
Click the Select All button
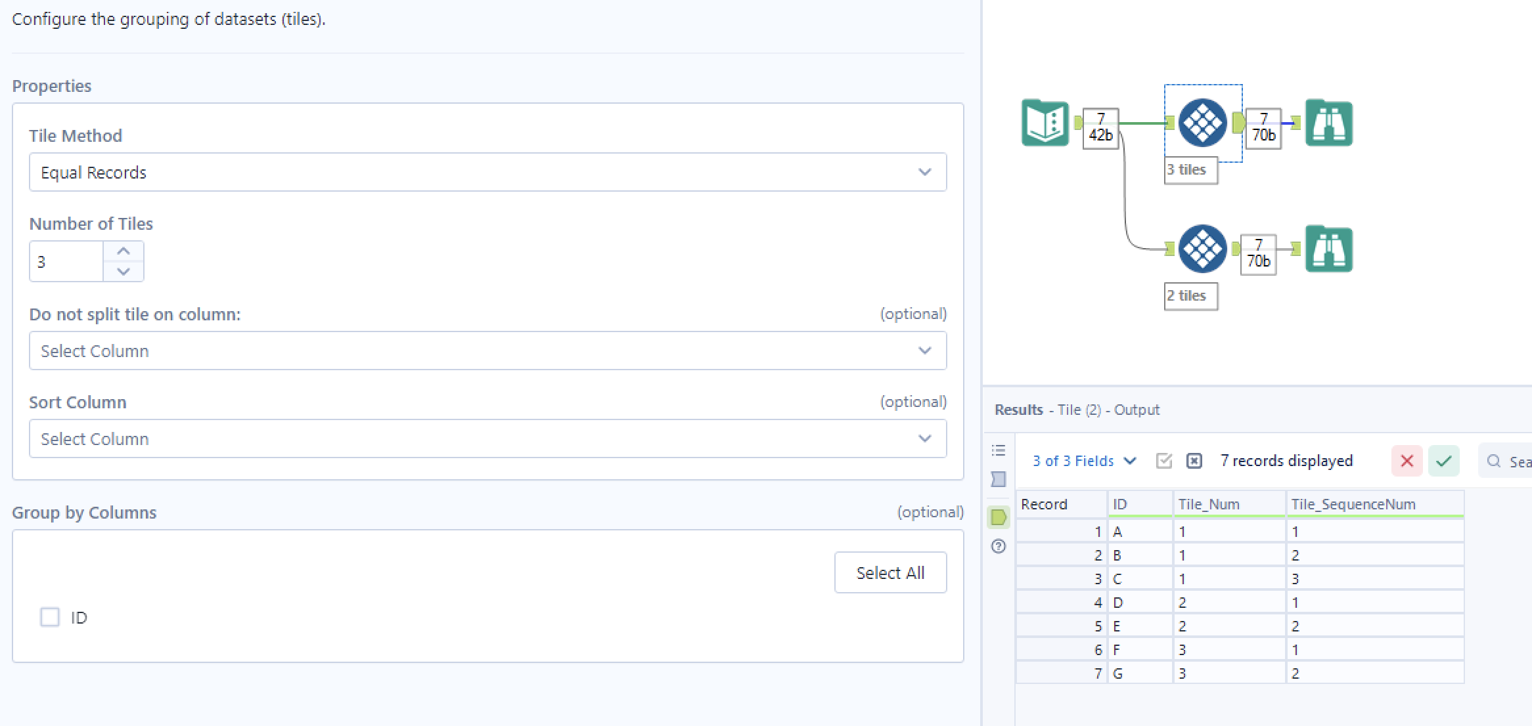[x=890, y=572]
